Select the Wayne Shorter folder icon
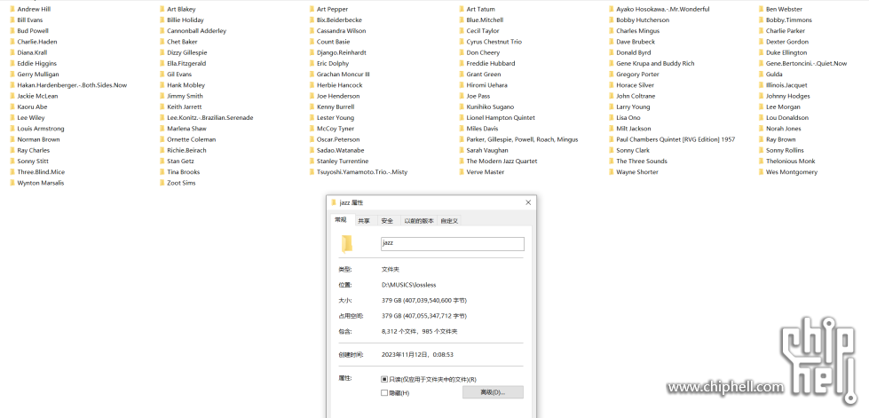 point(611,172)
